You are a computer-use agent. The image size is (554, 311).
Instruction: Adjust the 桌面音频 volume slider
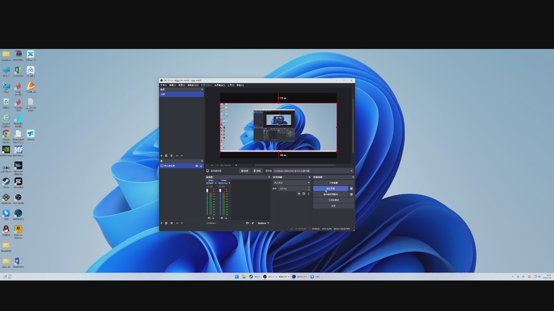[207, 202]
